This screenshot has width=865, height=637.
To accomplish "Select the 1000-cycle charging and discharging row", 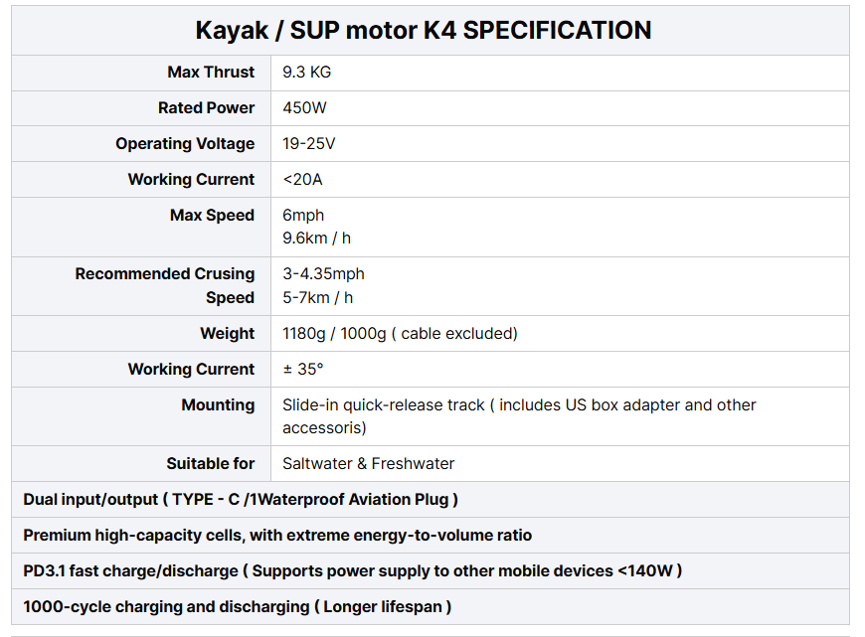I will point(237,606).
